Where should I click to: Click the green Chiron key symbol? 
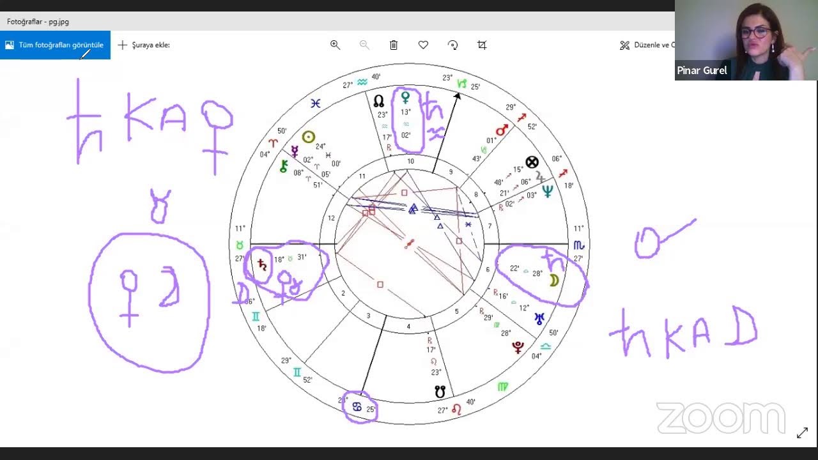pos(284,167)
